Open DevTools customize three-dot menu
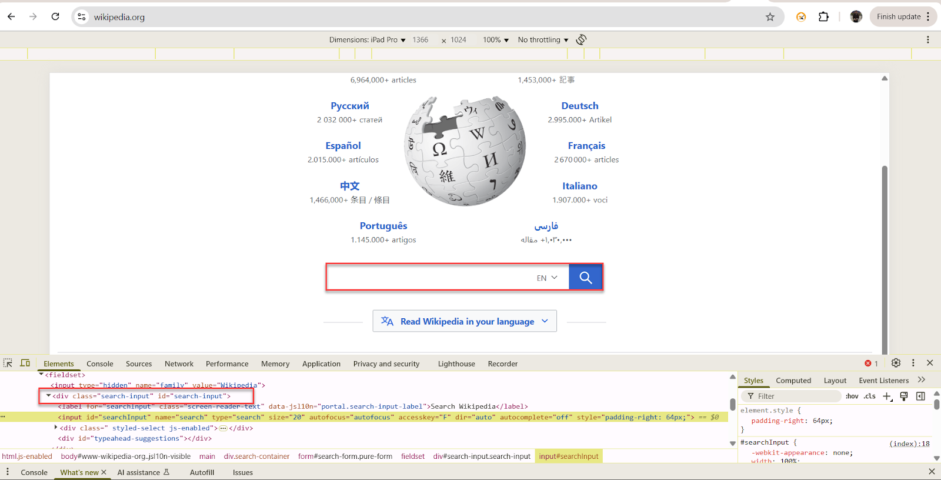Screen dimensions: 941x480 click(913, 363)
